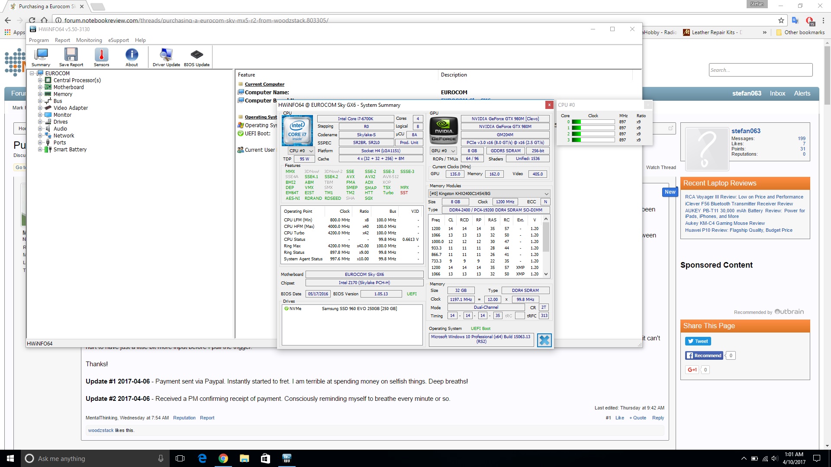This screenshot has width=831, height=467.
Task: Open the BIOS Update chip icon
Action: pyautogui.click(x=196, y=57)
